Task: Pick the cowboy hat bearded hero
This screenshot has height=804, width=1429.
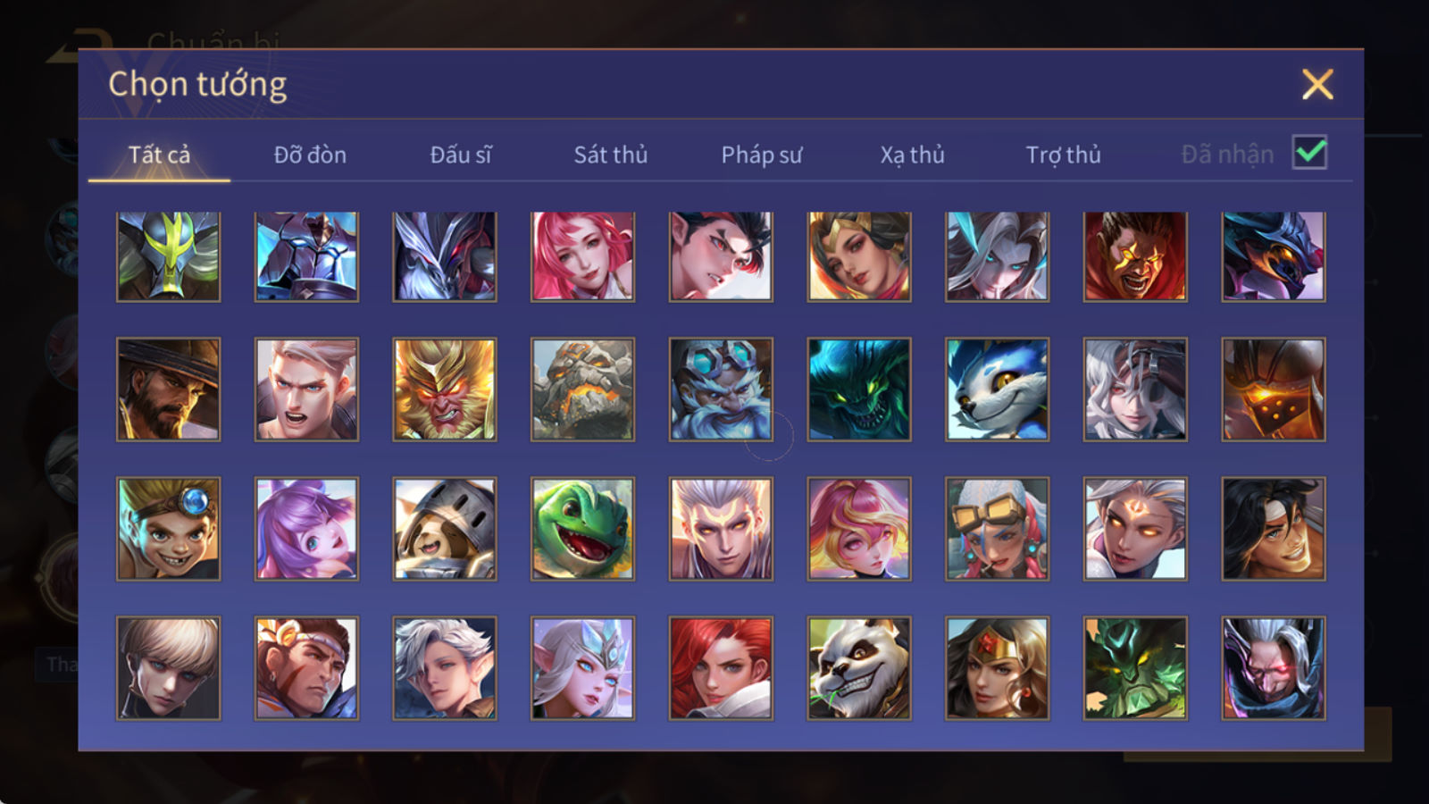Action: pyautogui.click(x=168, y=389)
